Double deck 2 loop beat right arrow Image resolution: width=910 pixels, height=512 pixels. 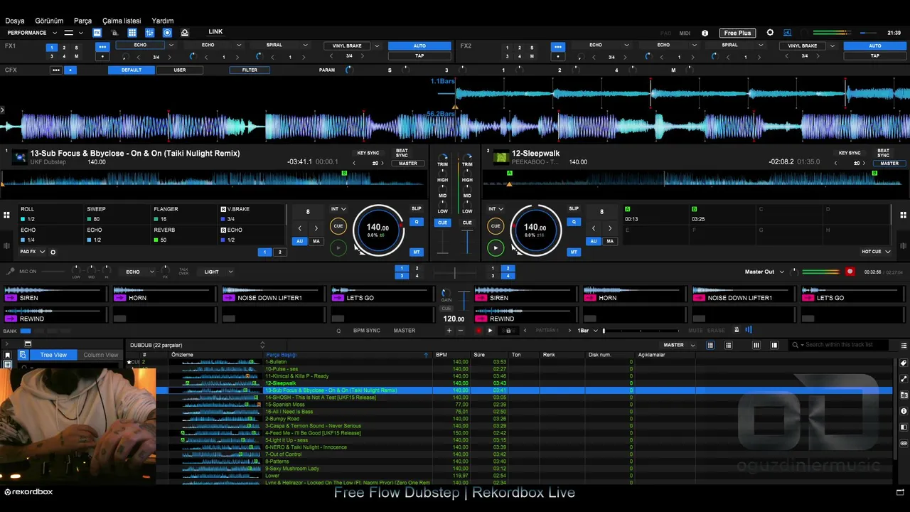(609, 228)
